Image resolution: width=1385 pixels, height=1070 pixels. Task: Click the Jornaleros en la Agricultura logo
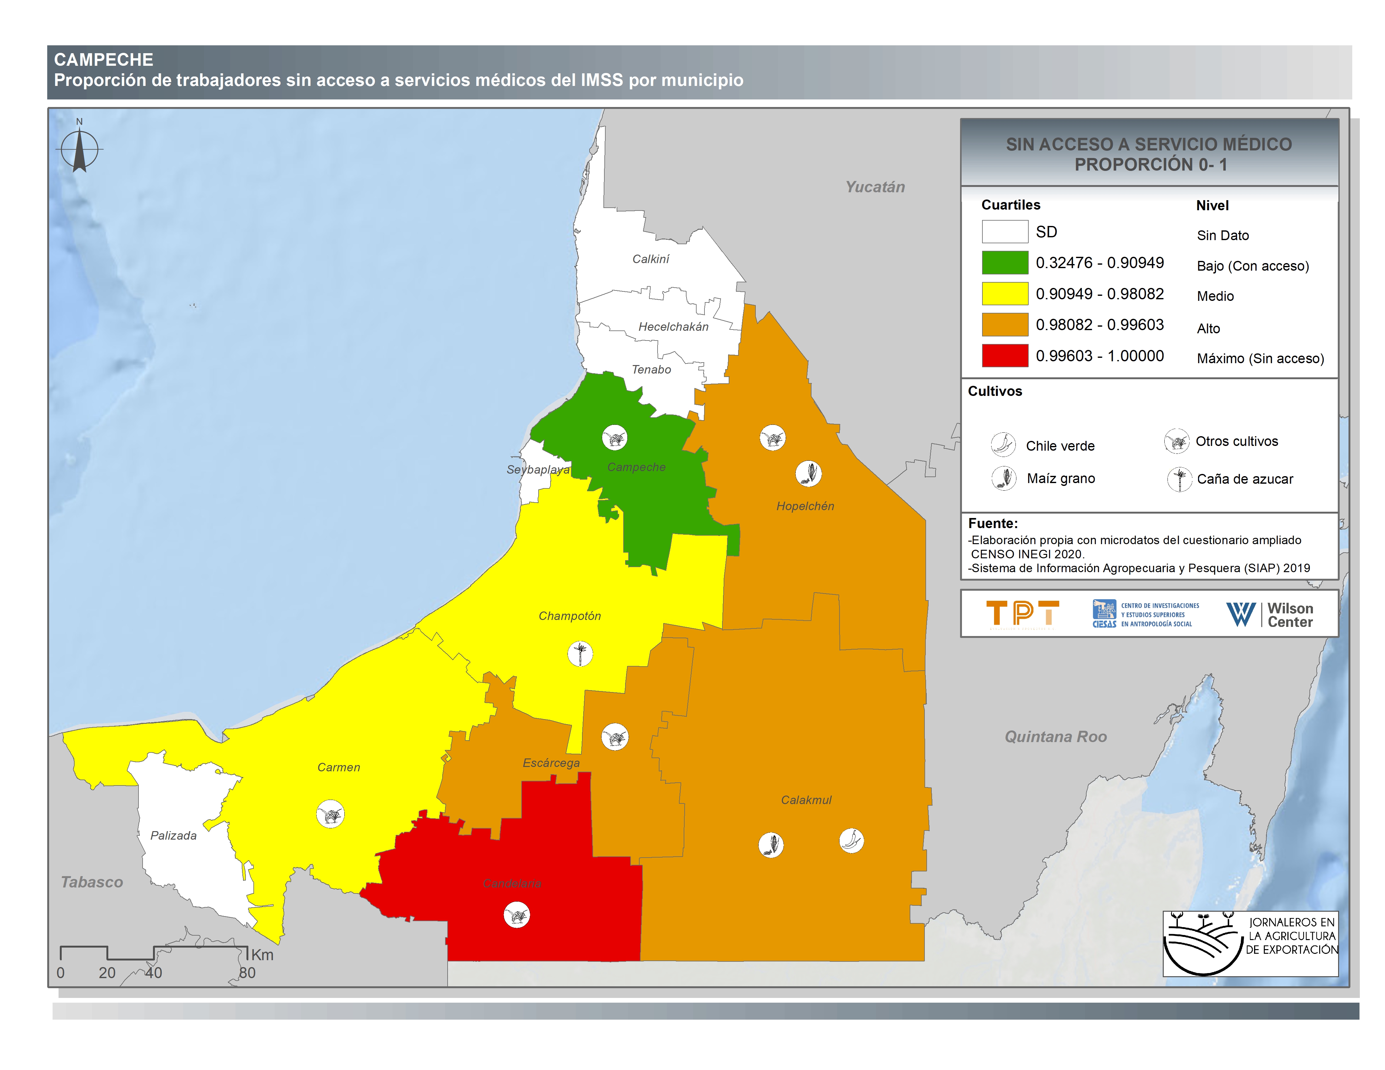[1250, 943]
